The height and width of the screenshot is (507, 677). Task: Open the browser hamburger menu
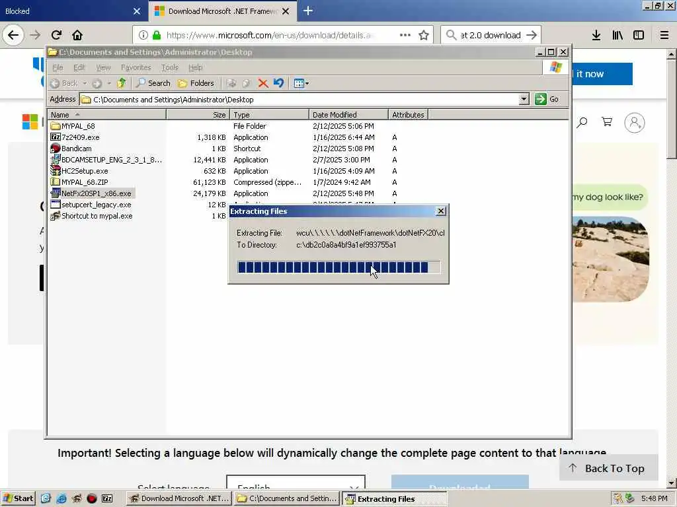664,35
